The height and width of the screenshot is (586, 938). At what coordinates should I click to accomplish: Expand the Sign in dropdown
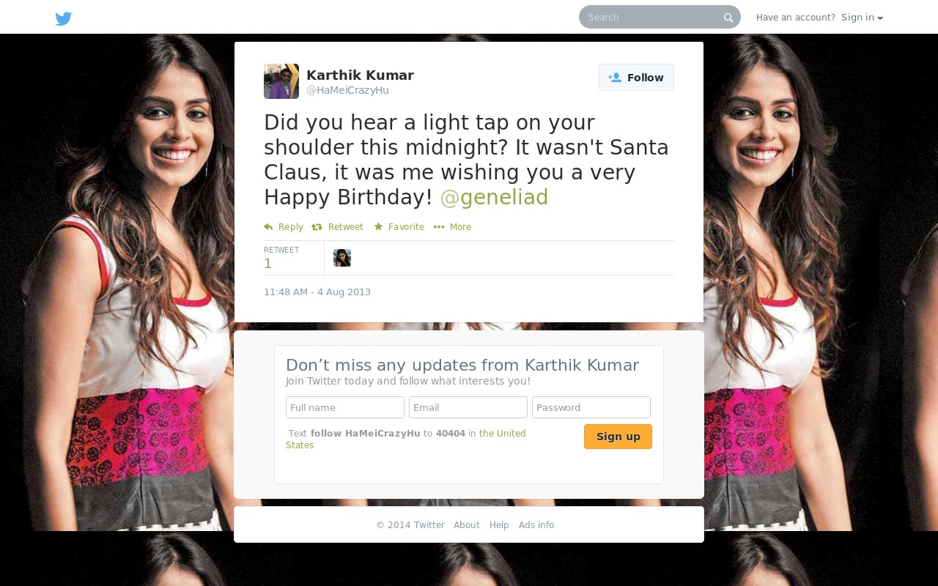pyautogui.click(x=862, y=18)
